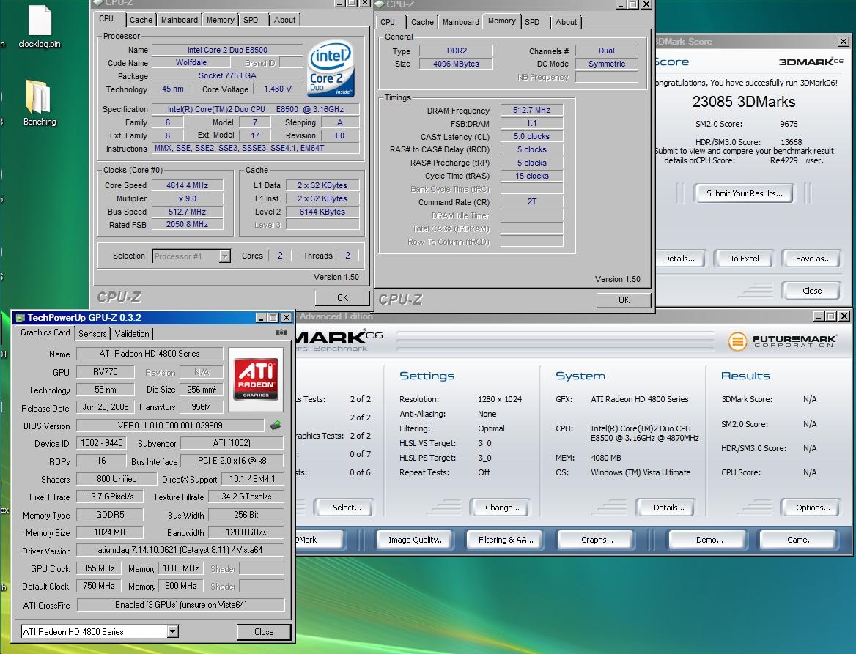Viewport: 856px width, 654px height.
Task: Export score with To Excel button
Action: pyautogui.click(x=744, y=259)
